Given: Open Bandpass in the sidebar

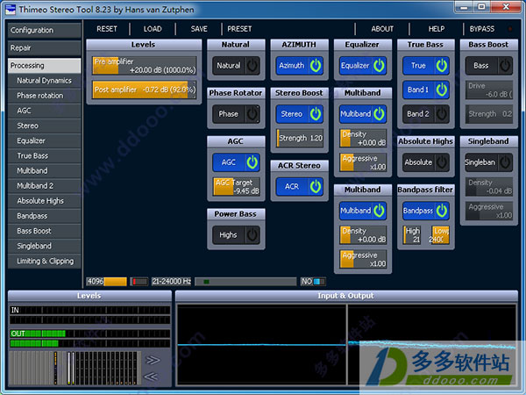Looking at the screenshot, I should point(45,216).
